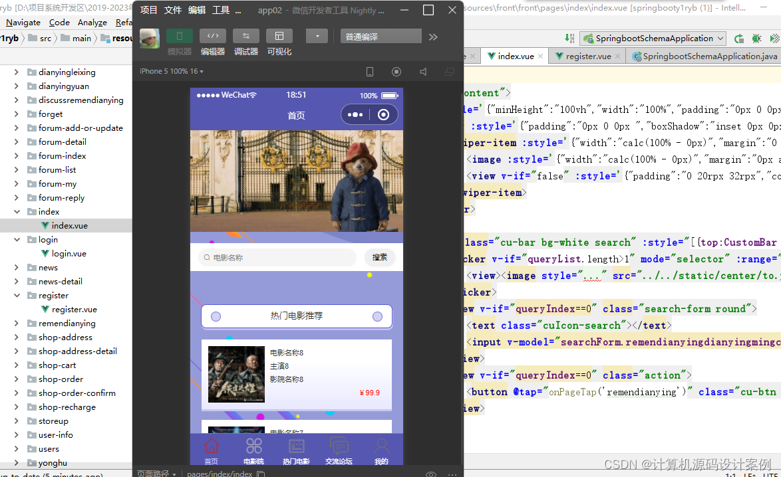The height and width of the screenshot is (477, 781).
Task: Click the phone rotate device icon
Action: pyautogui.click(x=370, y=72)
